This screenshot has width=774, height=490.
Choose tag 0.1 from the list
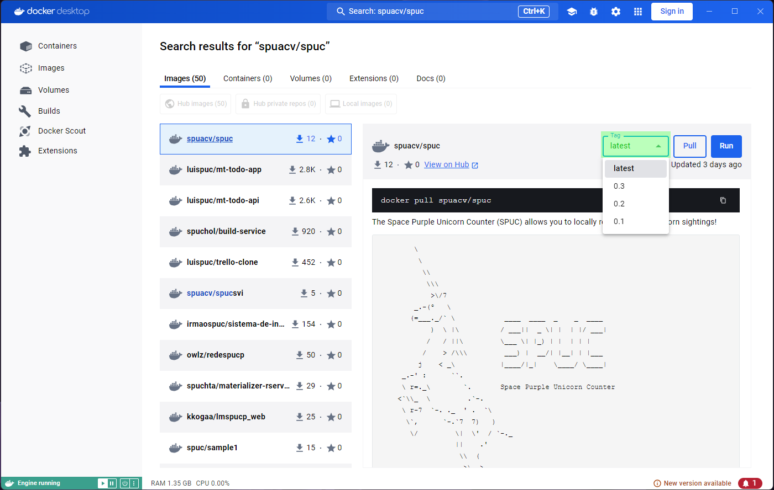click(x=636, y=221)
